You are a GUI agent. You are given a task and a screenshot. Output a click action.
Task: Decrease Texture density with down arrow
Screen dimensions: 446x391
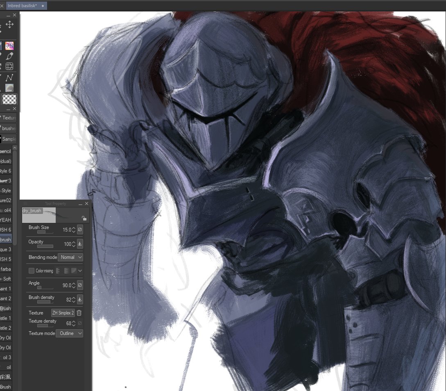click(74, 325)
